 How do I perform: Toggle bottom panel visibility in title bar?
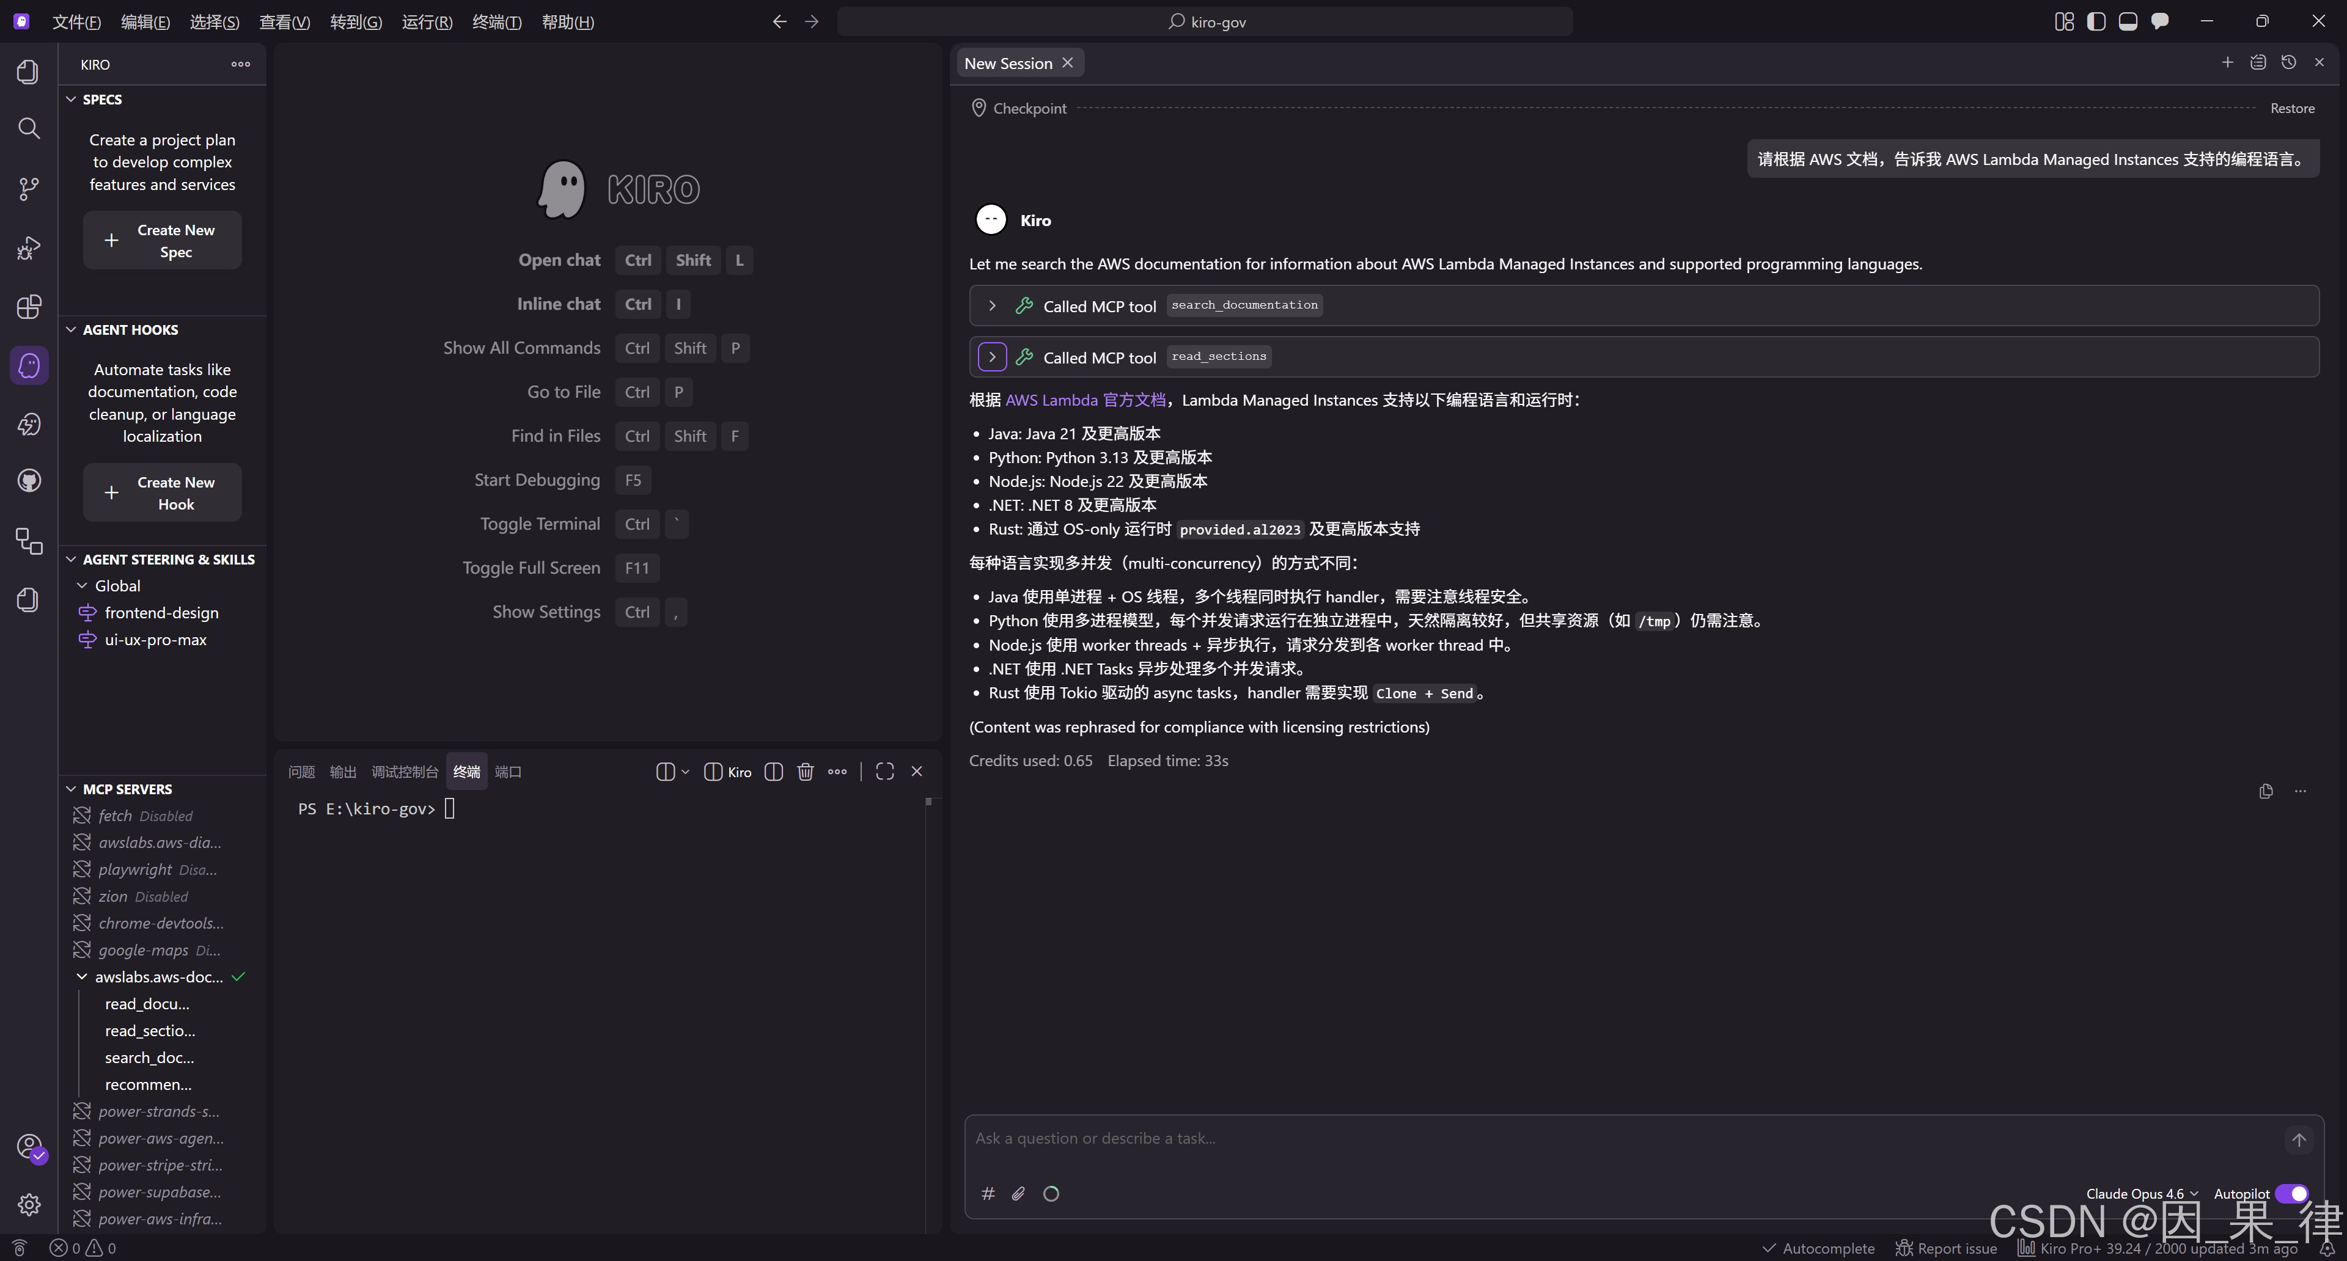pyautogui.click(x=2128, y=21)
